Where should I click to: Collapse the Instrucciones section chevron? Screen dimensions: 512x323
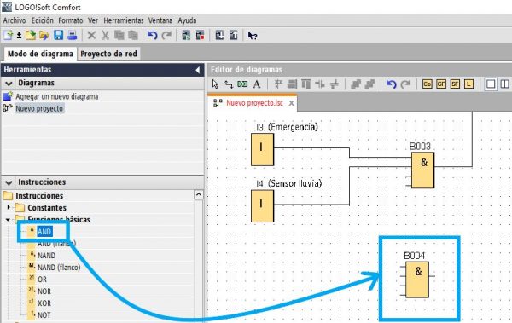(9, 182)
